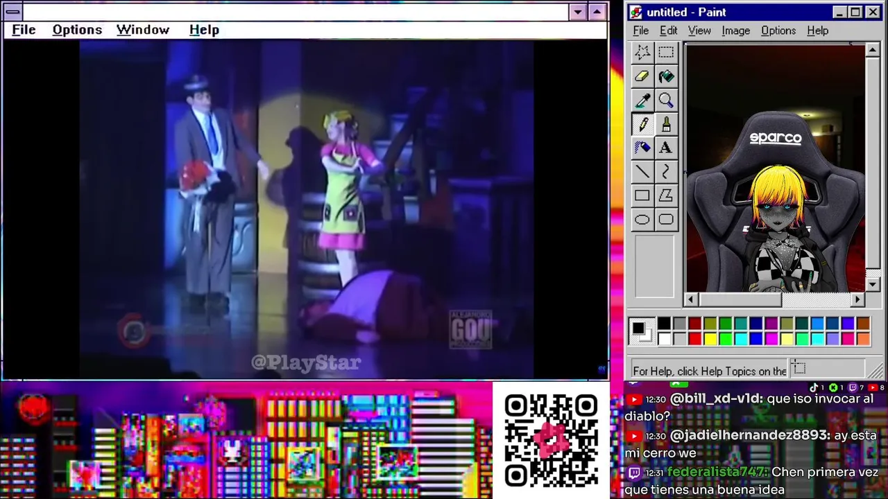The image size is (888, 499).
Task: Choose the Magnifier tool in Paint
Action: coord(666,100)
